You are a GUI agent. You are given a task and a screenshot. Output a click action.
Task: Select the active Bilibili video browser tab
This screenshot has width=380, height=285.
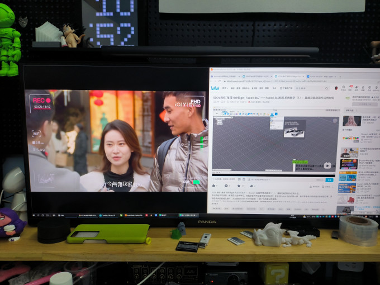[x=289, y=77]
